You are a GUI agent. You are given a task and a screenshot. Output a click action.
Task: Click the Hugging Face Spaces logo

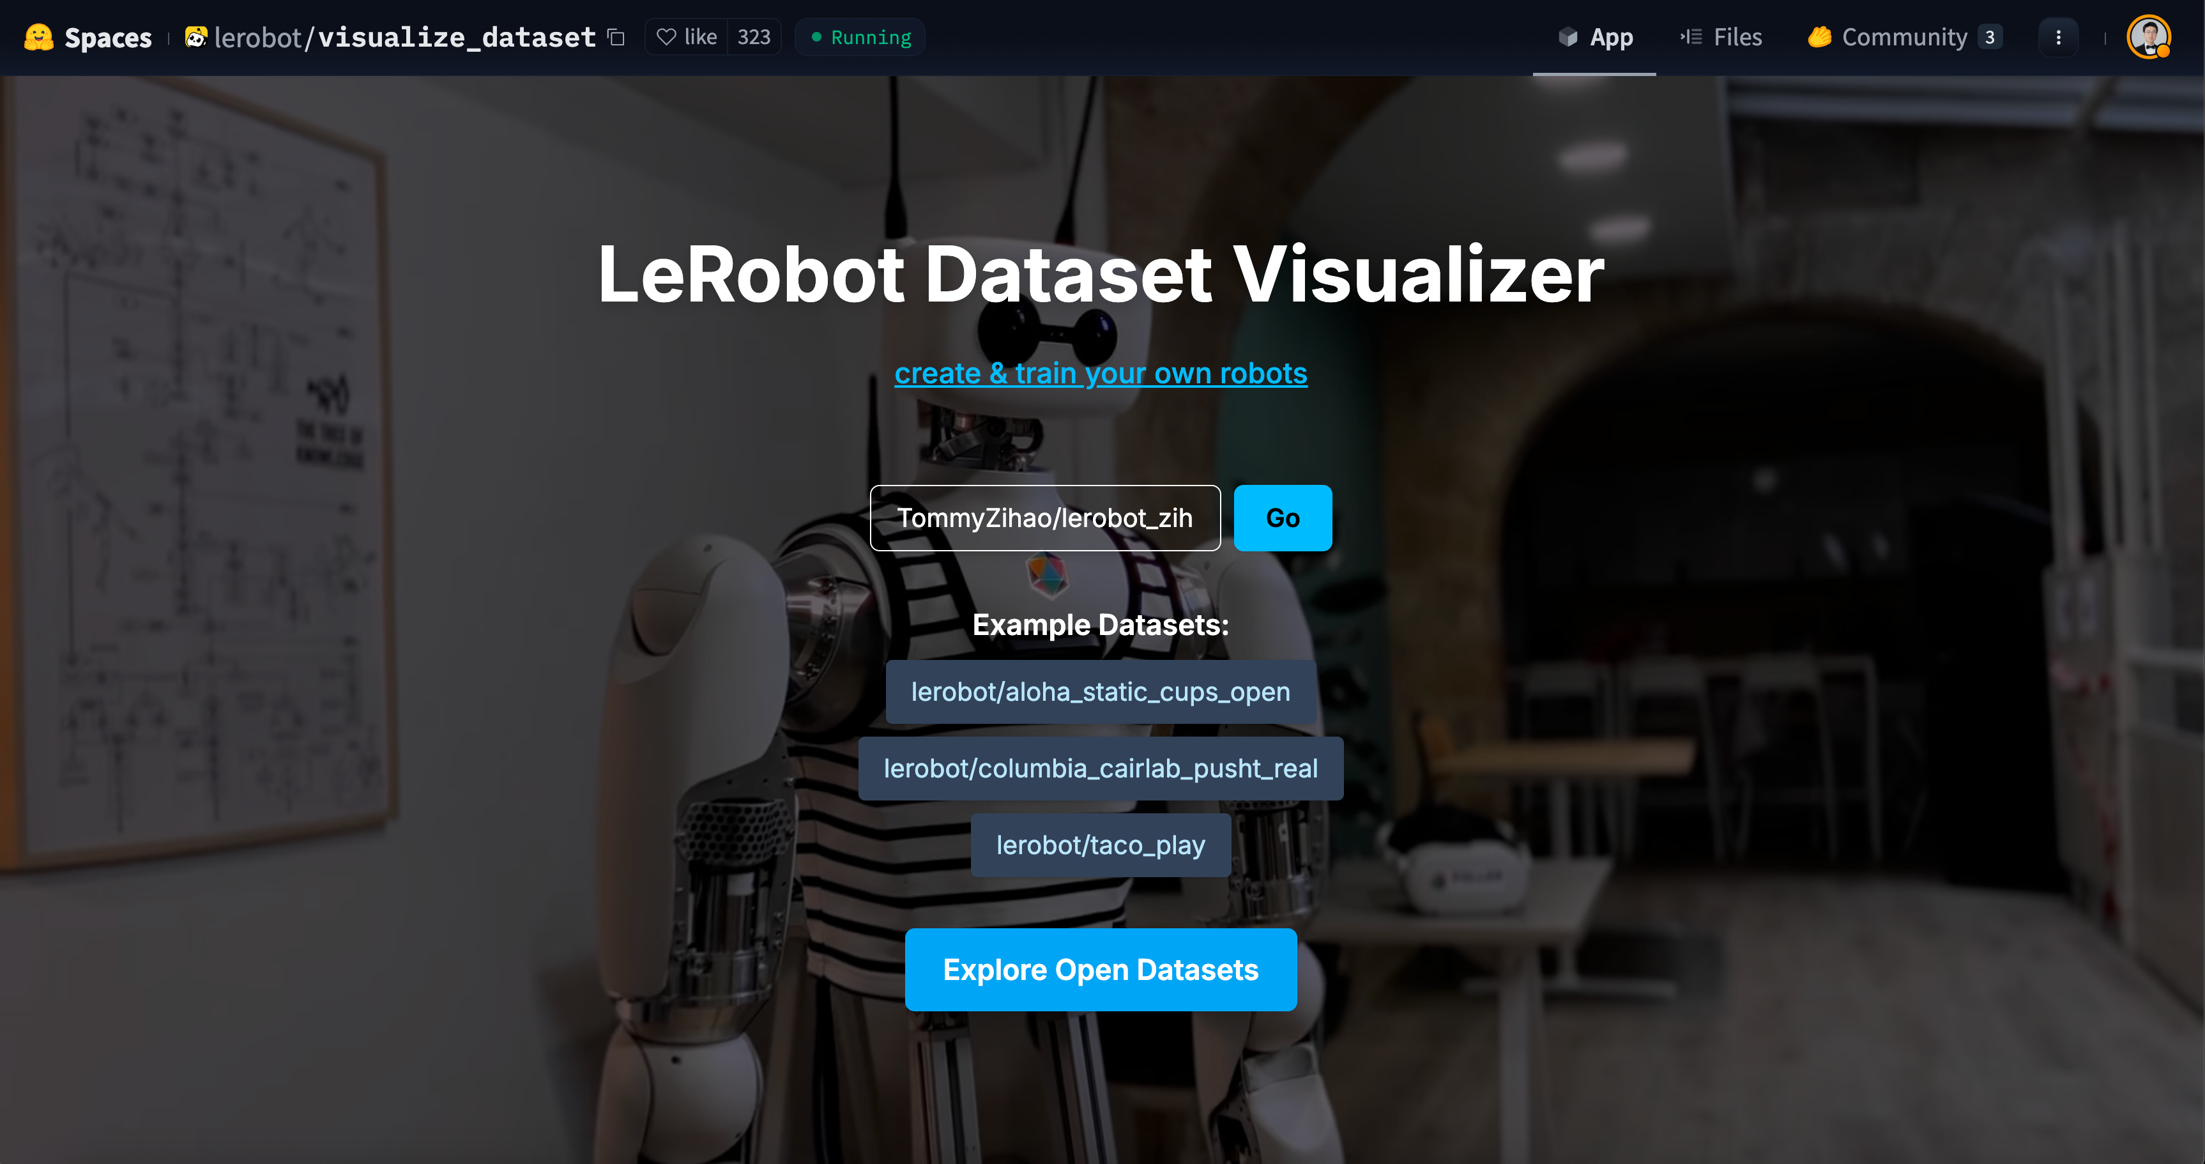38,37
